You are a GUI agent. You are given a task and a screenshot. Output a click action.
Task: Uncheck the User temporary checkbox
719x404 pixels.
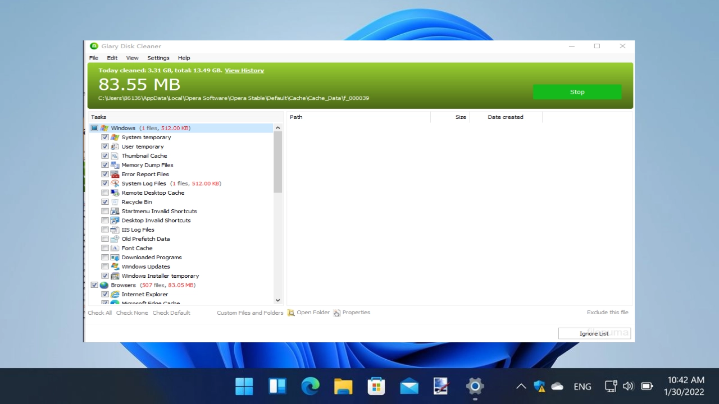pos(105,146)
